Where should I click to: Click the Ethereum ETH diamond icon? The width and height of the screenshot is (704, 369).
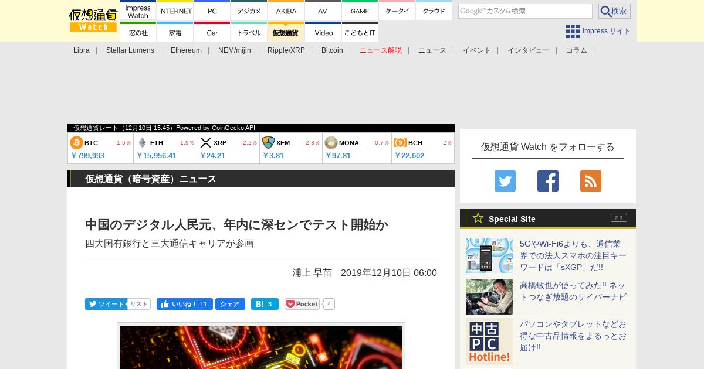coord(142,143)
